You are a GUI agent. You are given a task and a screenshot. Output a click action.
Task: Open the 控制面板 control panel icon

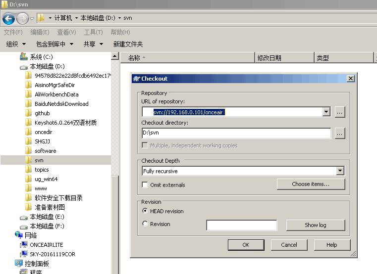(19, 264)
